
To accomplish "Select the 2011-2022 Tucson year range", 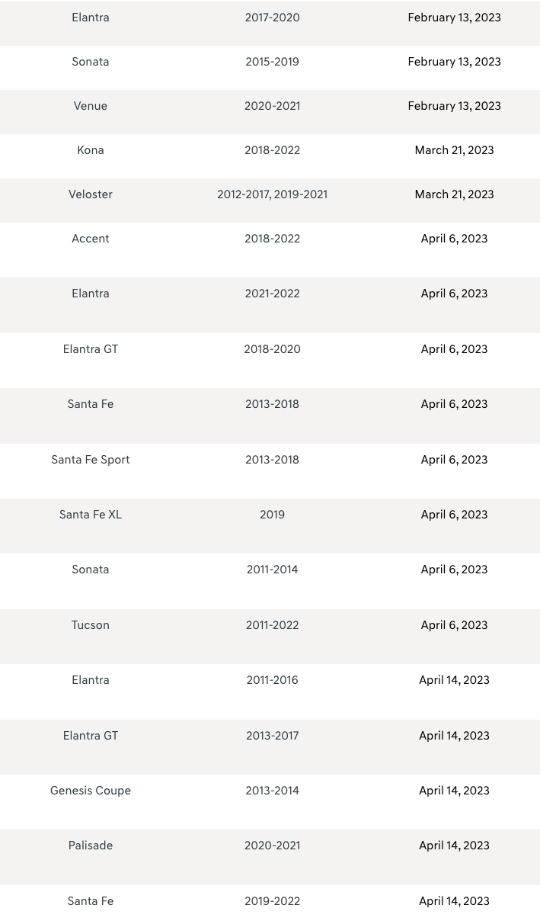I will coord(272,625).
